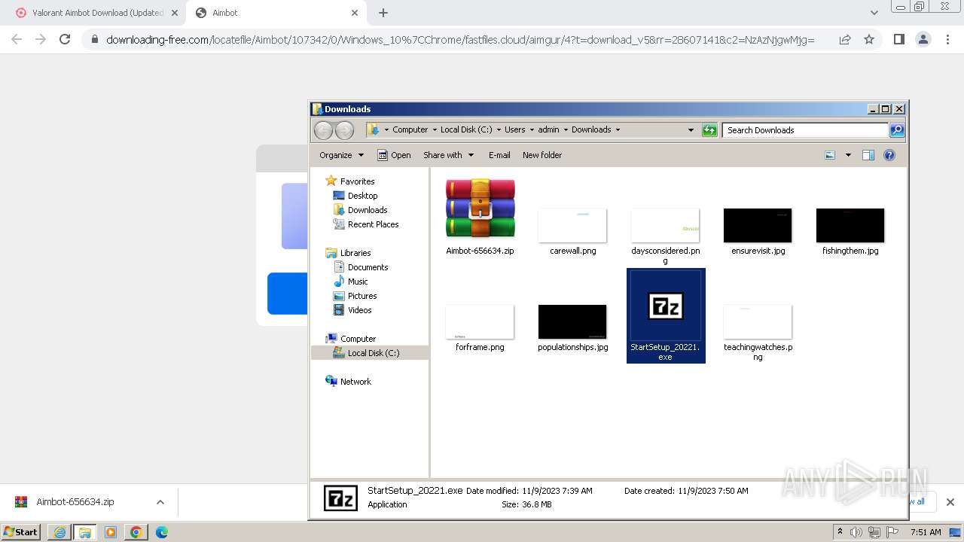
Task: Click the Explorer Back arrow button
Action: click(323, 130)
